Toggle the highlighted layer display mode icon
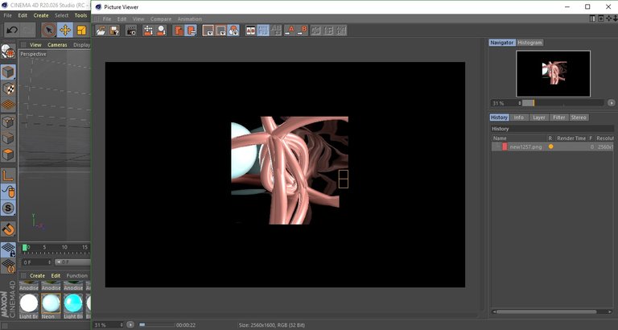 [192, 31]
